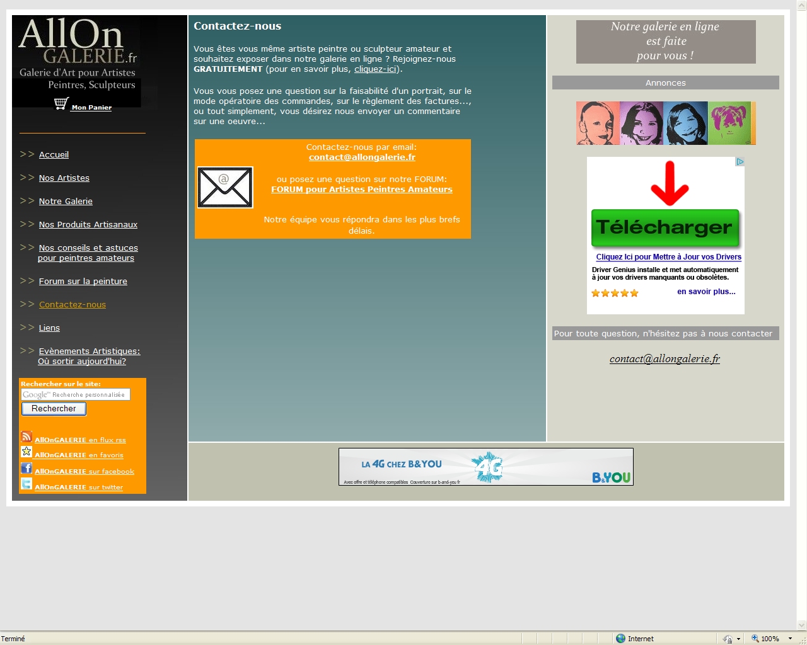This screenshot has width=807, height=645.
Task: Expand the status bar security dropdown
Action: (738, 639)
